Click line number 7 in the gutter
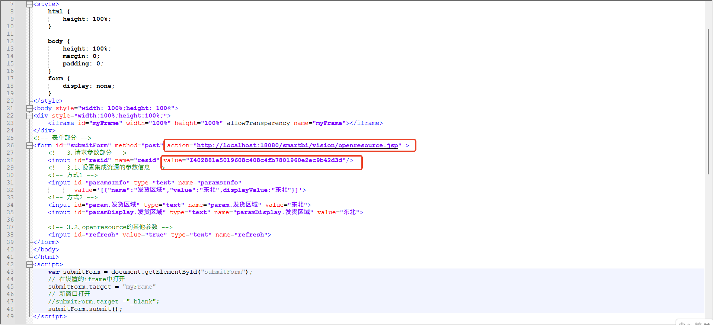Image resolution: width=713 pixels, height=325 pixels. pos(12,4)
